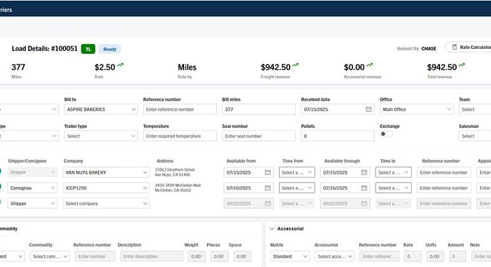Click the Seal number input field

[x=258, y=136]
